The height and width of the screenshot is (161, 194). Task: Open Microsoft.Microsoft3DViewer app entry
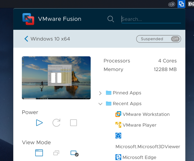148,147
